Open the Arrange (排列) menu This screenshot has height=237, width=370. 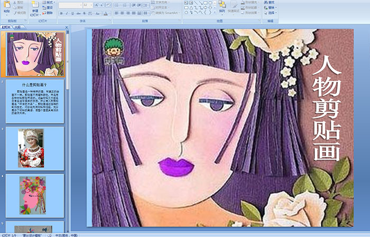222,7
